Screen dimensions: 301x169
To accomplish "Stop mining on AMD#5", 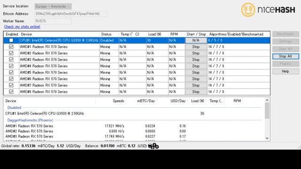I will (x=196, y=72).
